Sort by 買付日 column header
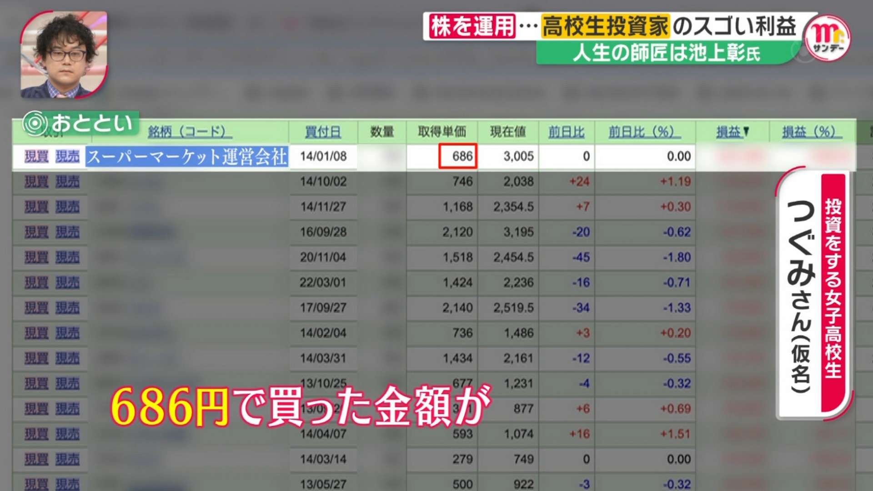The width and height of the screenshot is (873, 491). coord(323,132)
